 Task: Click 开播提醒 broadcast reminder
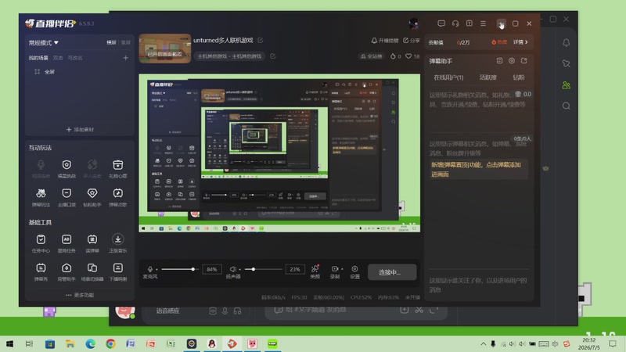pyautogui.click(x=385, y=41)
